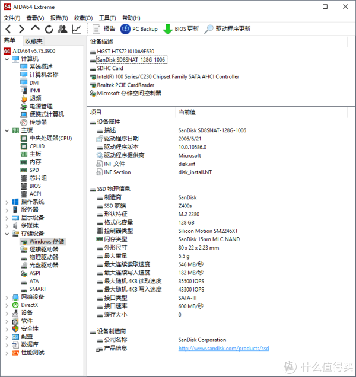
Task: Open the 报告(R) menu
Action: point(59,18)
